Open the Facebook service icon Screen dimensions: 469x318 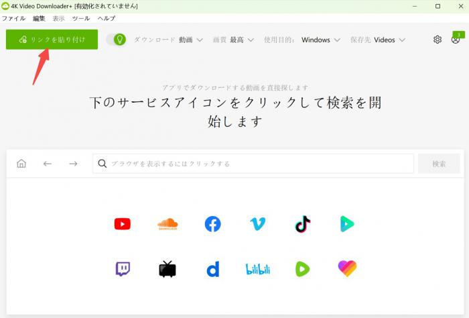[x=212, y=224]
